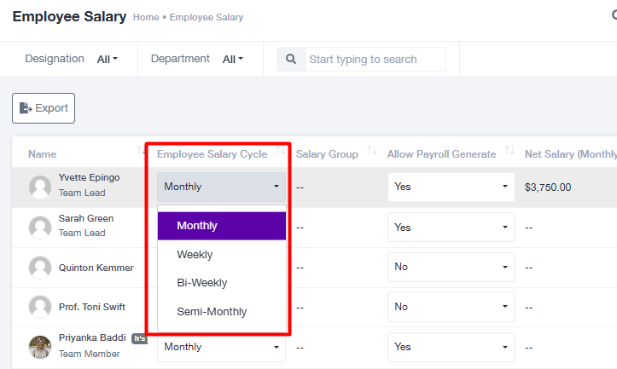Open Yvette Epingo's Allow Payroll dropdown
Image resolution: width=617 pixels, height=369 pixels.
(x=451, y=187)
